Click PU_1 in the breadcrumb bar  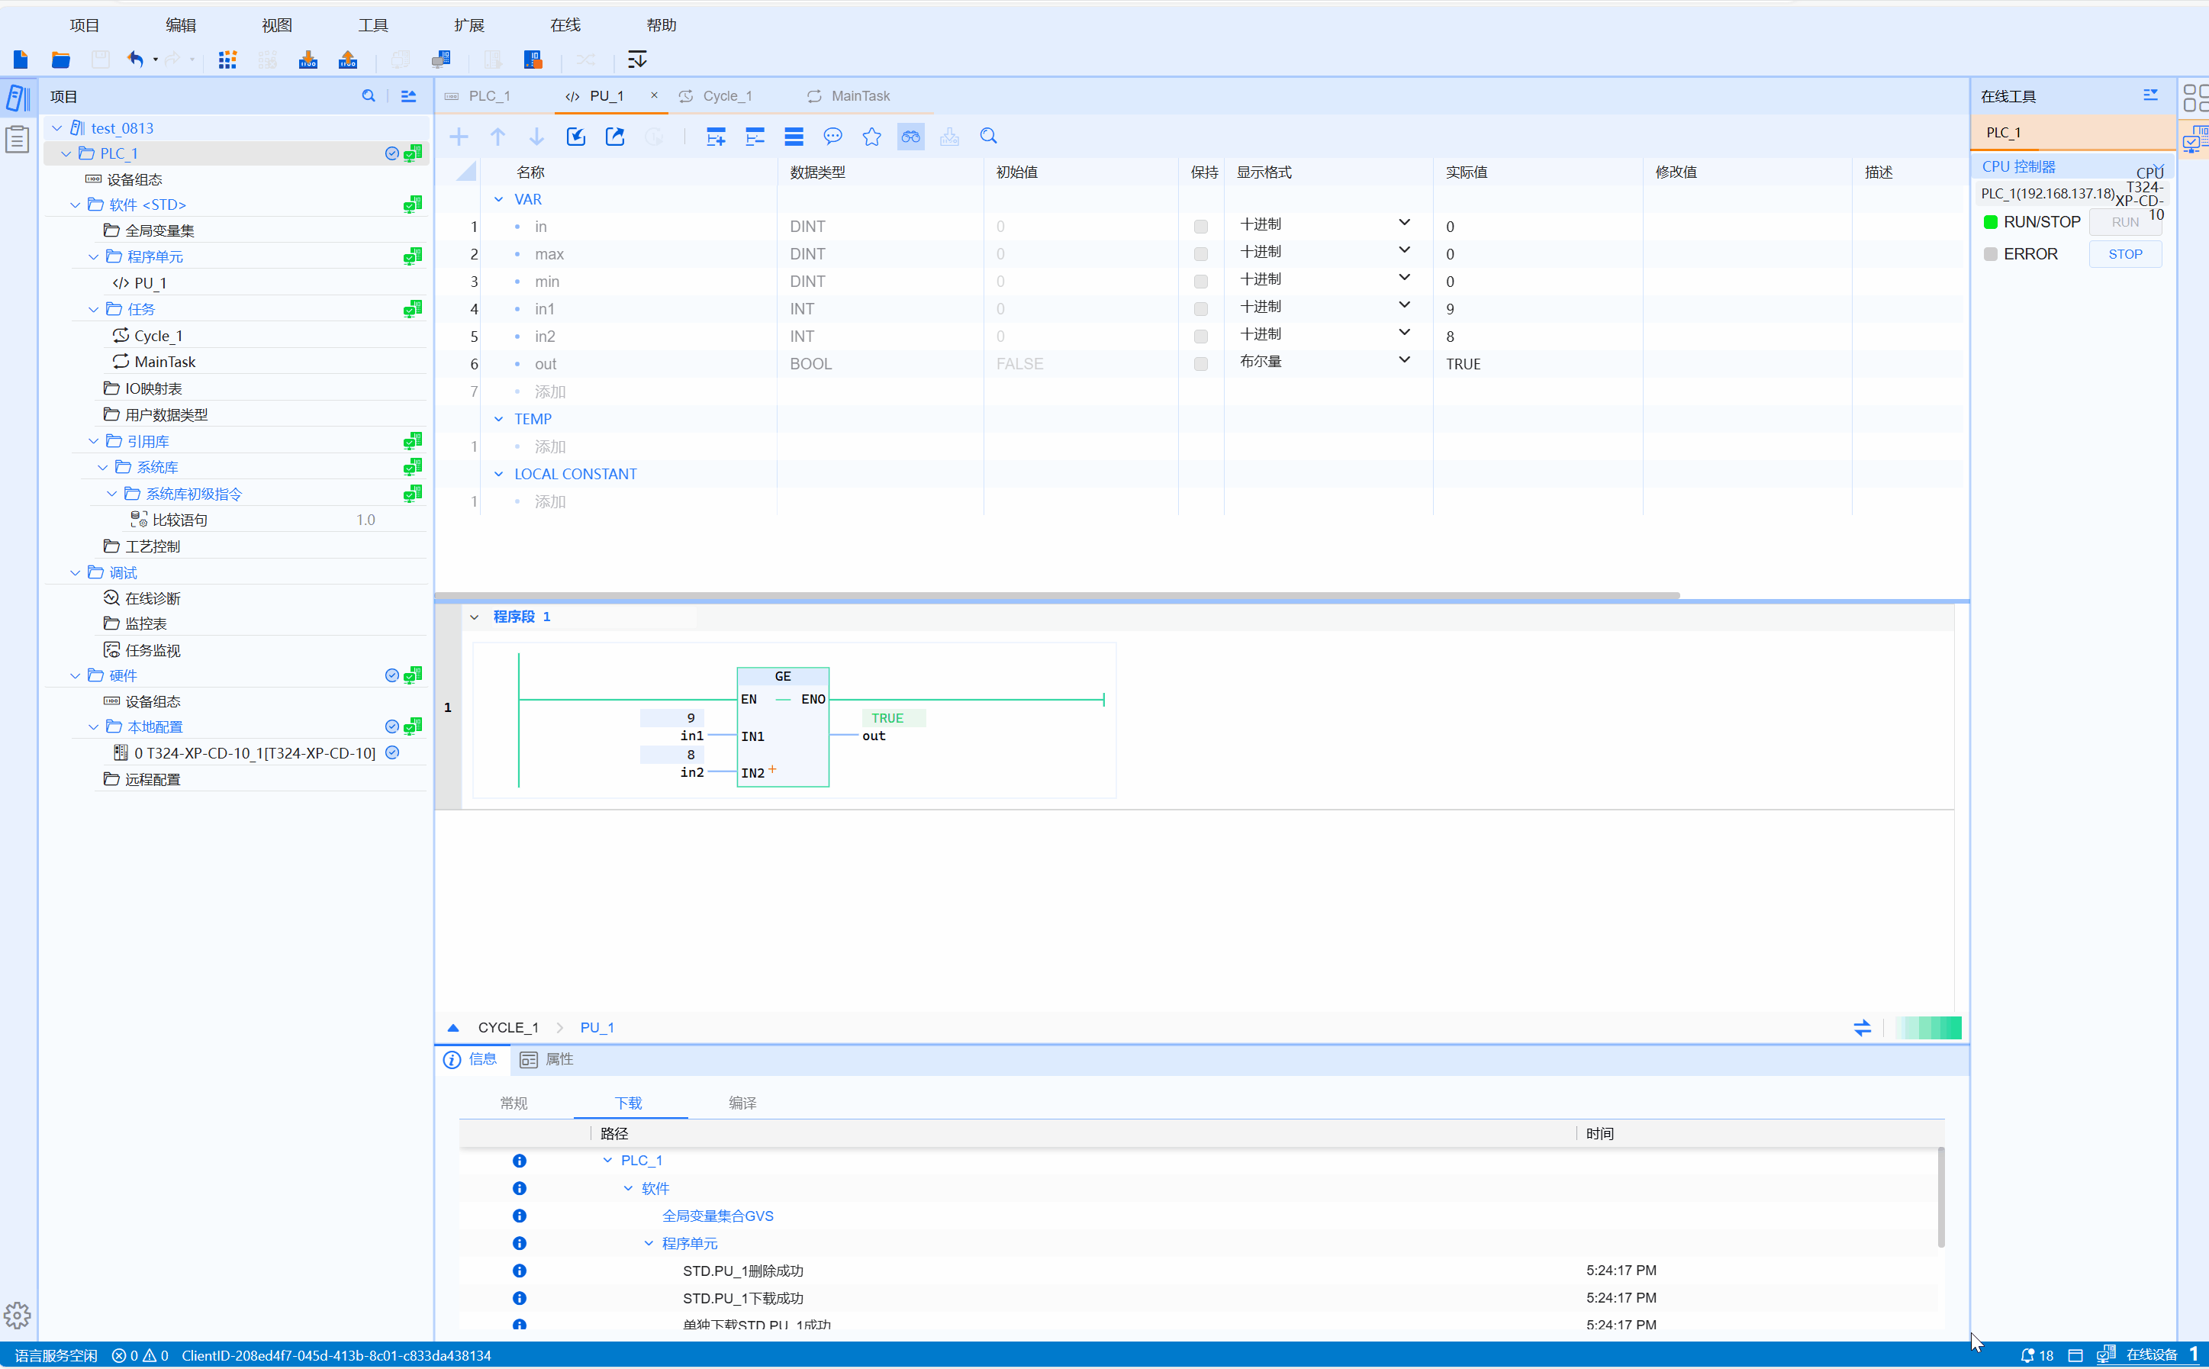(597, 1028)
